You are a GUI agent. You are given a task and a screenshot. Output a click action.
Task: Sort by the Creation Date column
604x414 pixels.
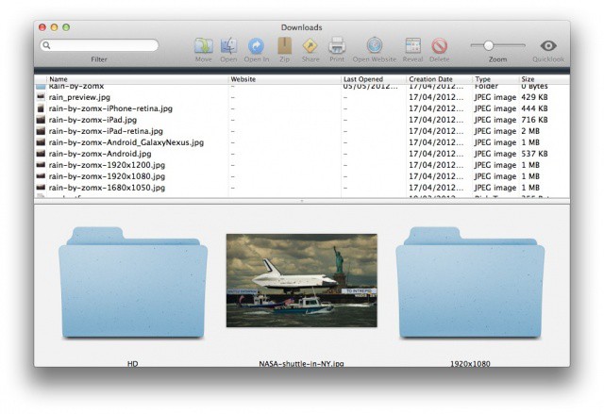coord(438,79)
